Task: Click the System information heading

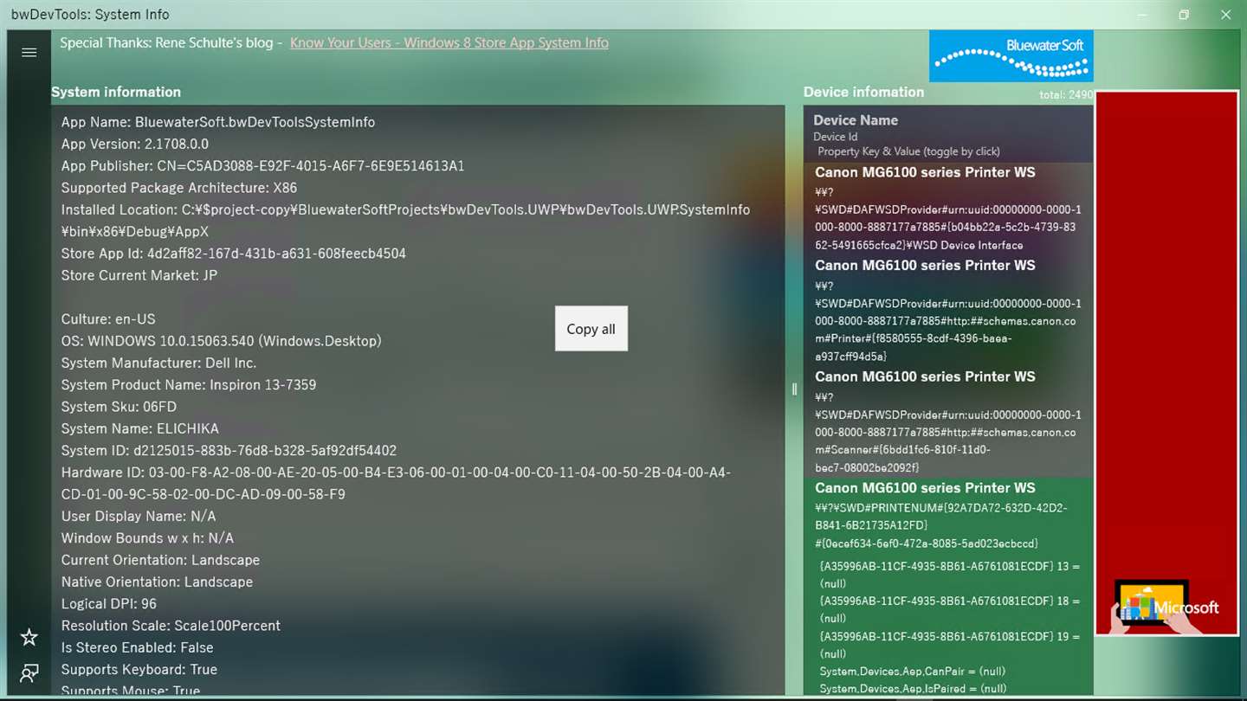Action: click(x=116, y=92)
